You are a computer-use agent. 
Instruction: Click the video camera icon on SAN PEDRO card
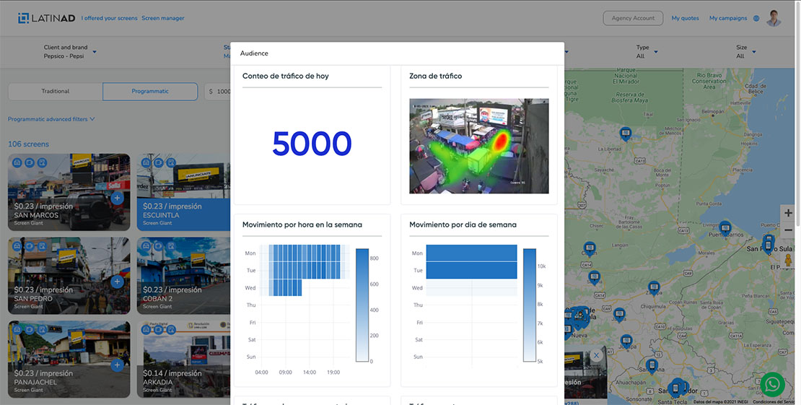coord(30,246)
